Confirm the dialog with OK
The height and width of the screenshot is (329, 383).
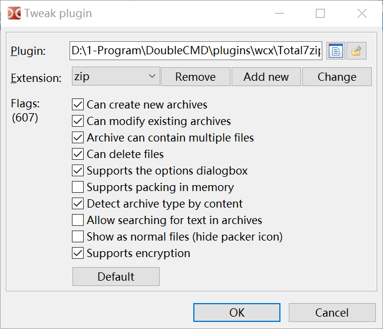237,312
